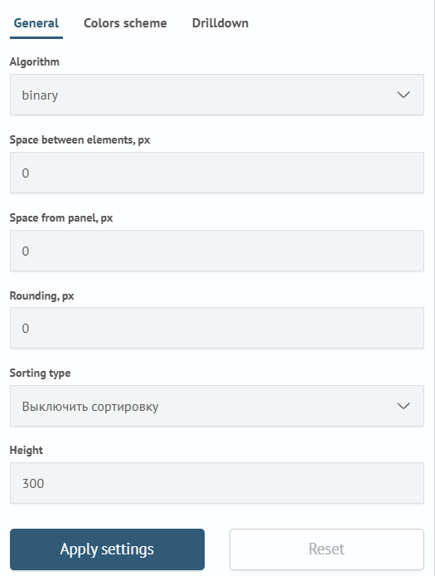Open the Colors scheme tab
The image size is (435, 576).
click(x=125, y=23)
